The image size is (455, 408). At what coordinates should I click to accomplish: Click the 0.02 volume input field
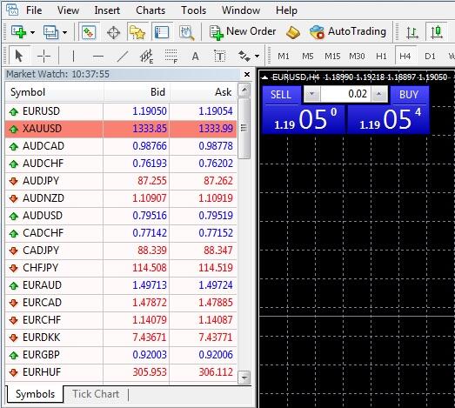pyautogui.click(x=345, y=94)
